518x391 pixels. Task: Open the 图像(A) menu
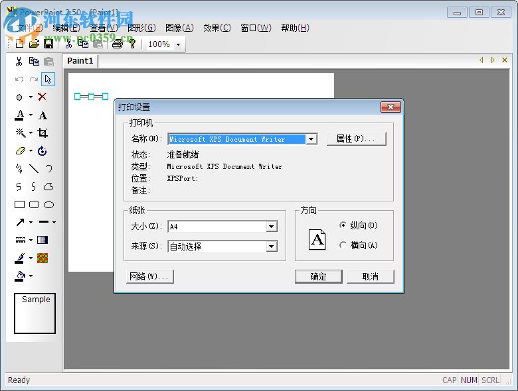click(x=179, y=28)
